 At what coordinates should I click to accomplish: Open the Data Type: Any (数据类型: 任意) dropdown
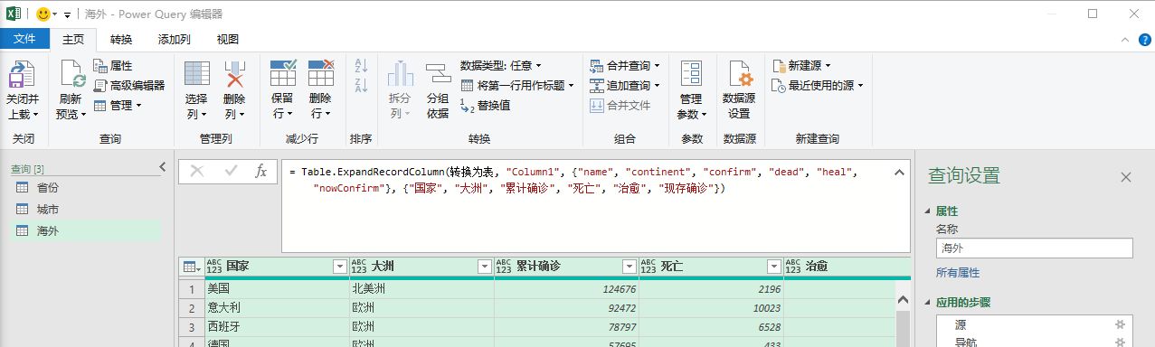click(500, 65)
